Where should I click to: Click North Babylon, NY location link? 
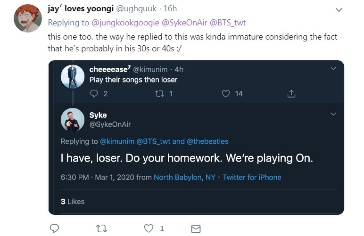184,178
